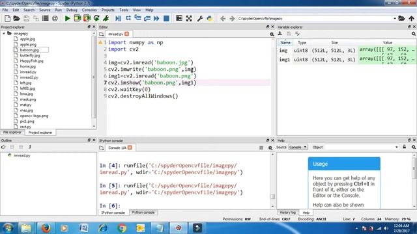The height and width of the screenshot is (234, 417).
Task: Browse working directory folder icon
Action: tap(401, 18)
